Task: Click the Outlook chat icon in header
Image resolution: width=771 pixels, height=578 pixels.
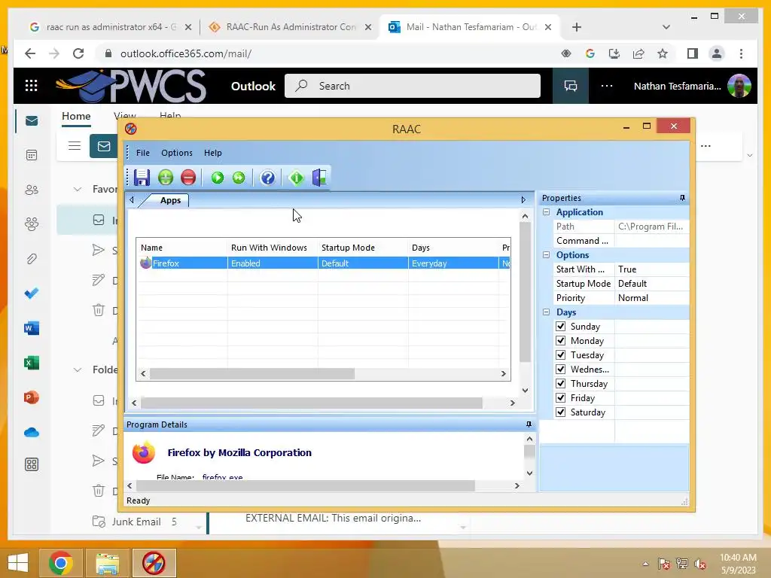Action: 571,86
